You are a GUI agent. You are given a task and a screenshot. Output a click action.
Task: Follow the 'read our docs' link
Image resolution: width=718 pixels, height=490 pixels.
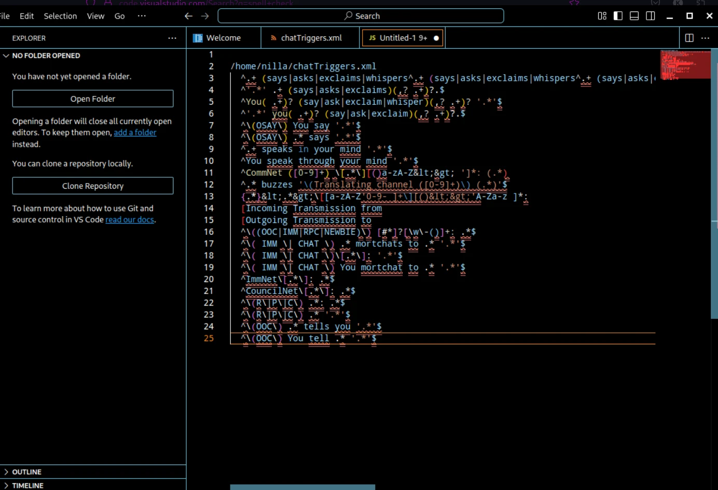pos(130,220)
